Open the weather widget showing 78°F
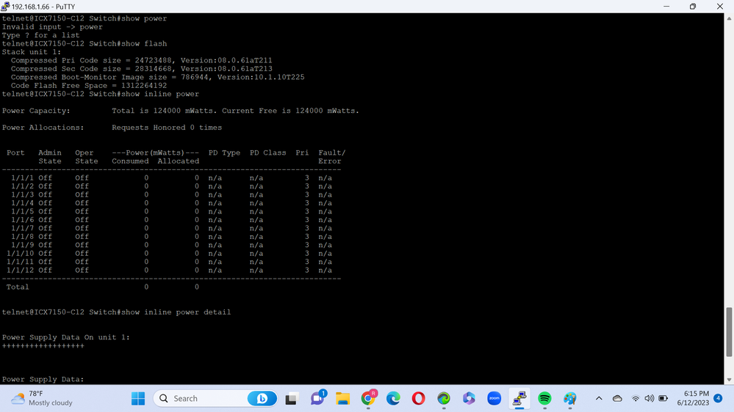 tap(43, 398)
